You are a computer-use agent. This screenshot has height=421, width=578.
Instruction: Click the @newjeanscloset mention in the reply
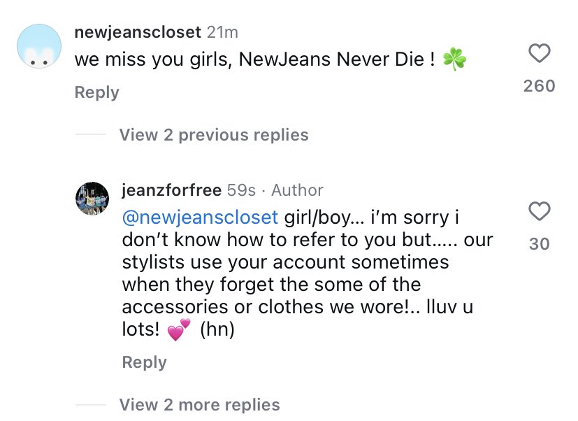click(x=200, y=217)
